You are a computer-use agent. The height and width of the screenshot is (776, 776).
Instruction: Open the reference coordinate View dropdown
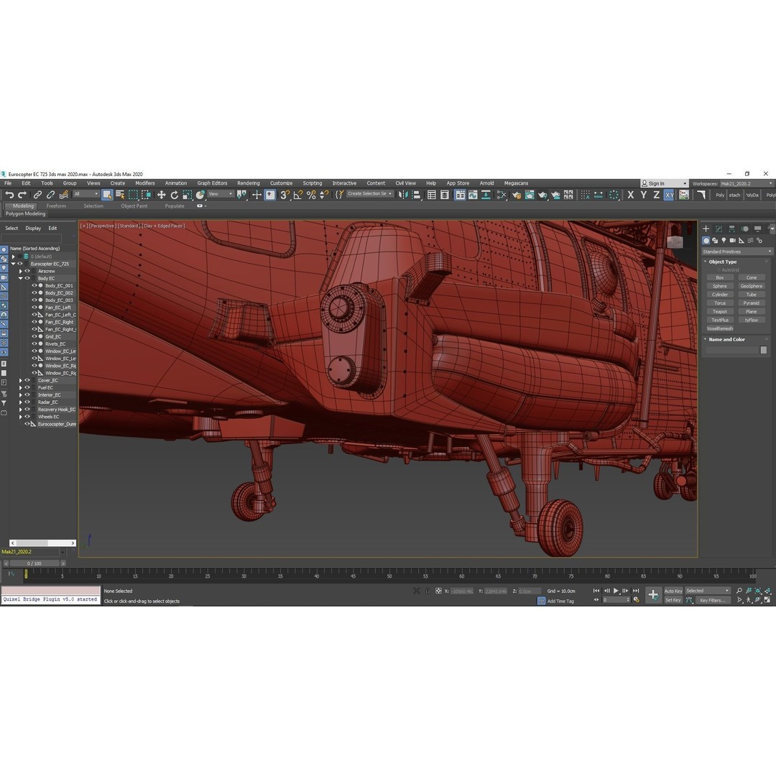point(221,194)
